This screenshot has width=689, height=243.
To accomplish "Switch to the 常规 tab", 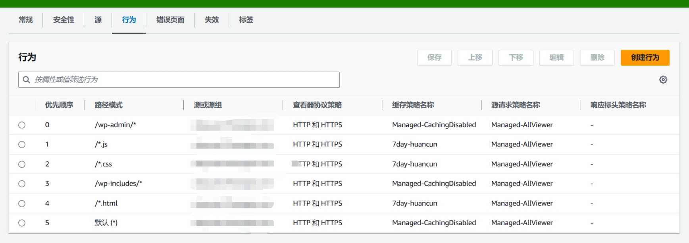I will pos(26,20).
